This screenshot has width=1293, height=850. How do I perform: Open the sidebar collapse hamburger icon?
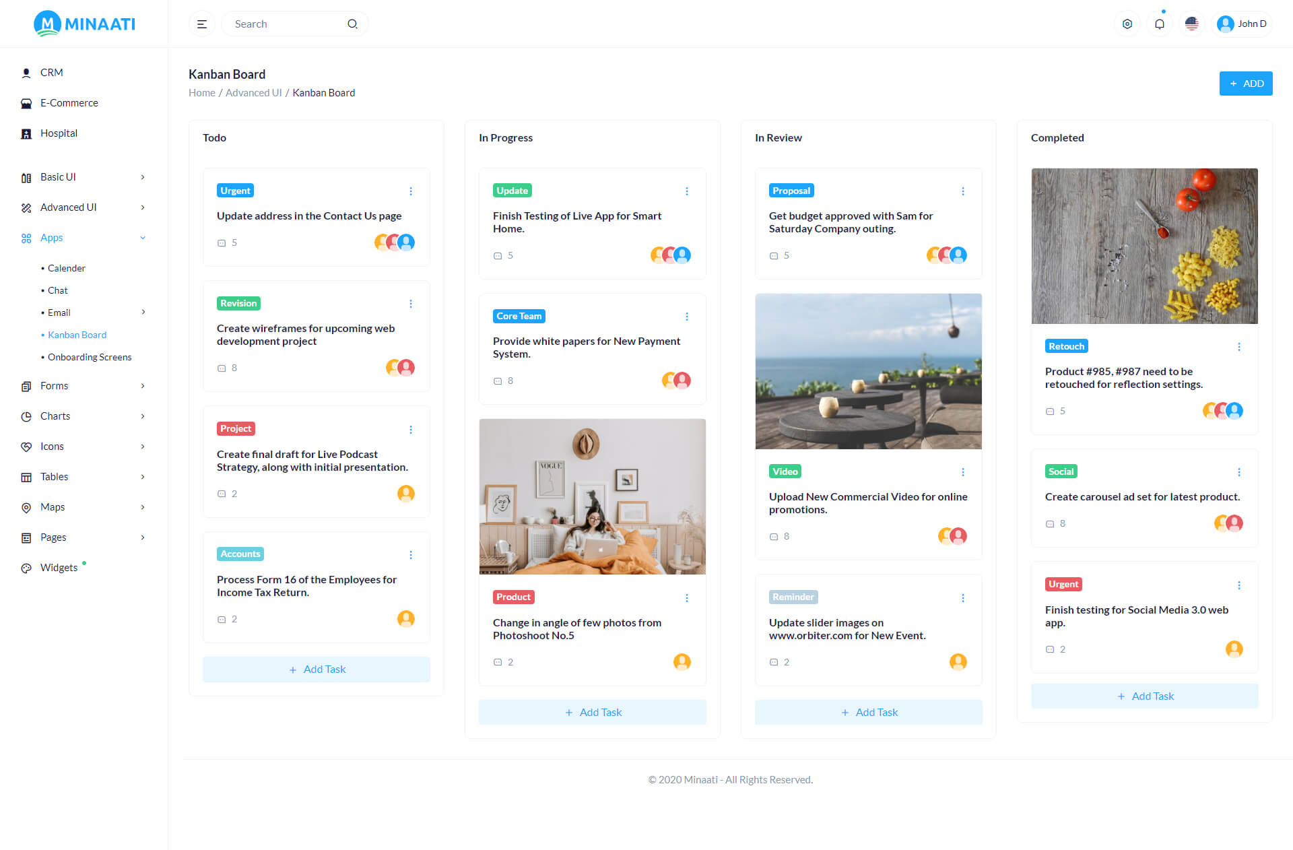(201, 24)
